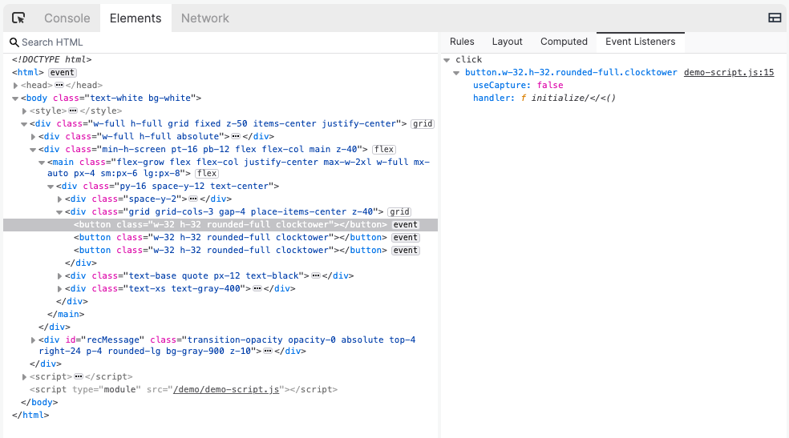Expand the head element
789x438 pixels.
tap(15, 86)
